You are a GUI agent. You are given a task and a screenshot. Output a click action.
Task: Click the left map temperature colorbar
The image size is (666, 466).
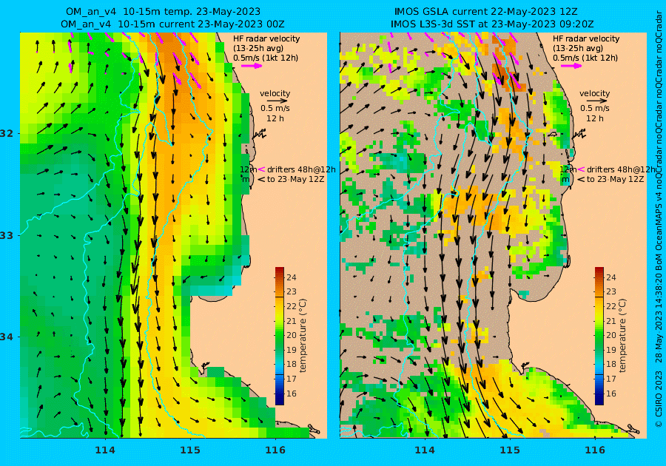(x=280, y=336)
